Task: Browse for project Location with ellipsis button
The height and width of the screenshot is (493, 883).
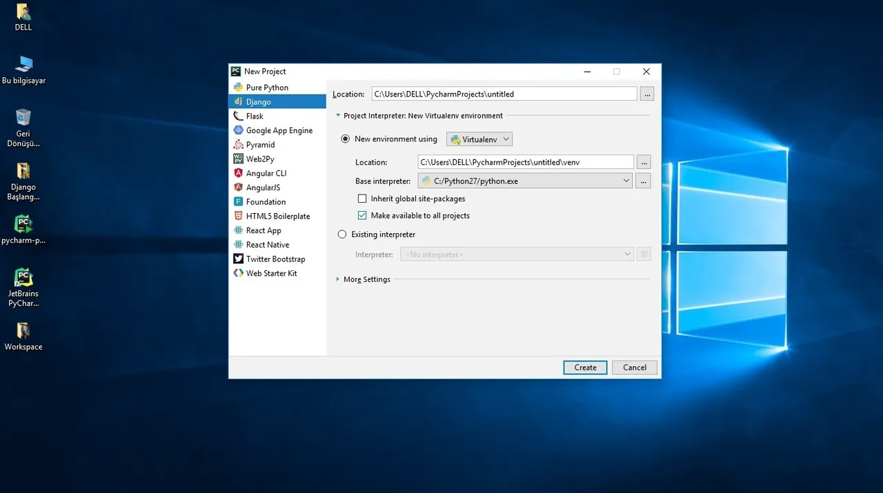Action: [x=646, y=94]
